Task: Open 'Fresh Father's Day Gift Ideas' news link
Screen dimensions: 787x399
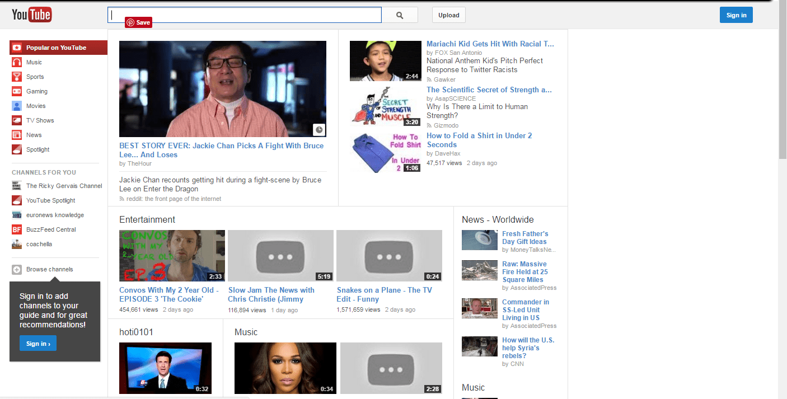Action: pyautogui.click(x=525, y=238)
